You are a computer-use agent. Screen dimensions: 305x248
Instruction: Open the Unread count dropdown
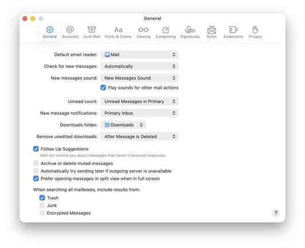139,101
